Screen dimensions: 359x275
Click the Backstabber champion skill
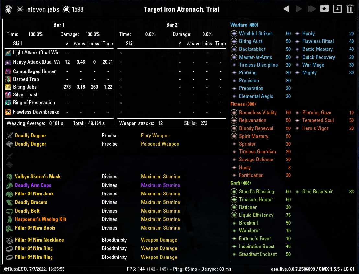coord(252,49)
